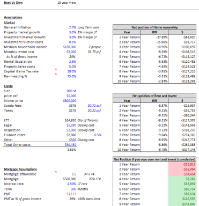Image resolution: width=199 pixels, height=206 pixels.
Task: Select Property market growth 3.0% value
Action: pyautogui.click(x=72, y=32)
